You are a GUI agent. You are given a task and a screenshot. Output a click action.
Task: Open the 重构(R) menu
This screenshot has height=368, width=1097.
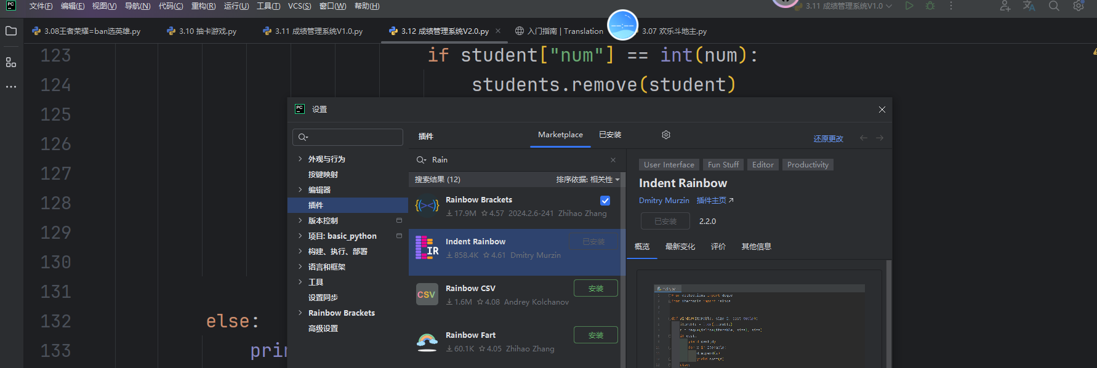point(203,6)
